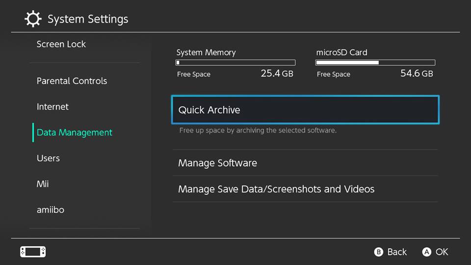The height and width of the screenshot is (265, 471).
Task: Choose Mii from the sidebar
Action: (x=43, y=184)
